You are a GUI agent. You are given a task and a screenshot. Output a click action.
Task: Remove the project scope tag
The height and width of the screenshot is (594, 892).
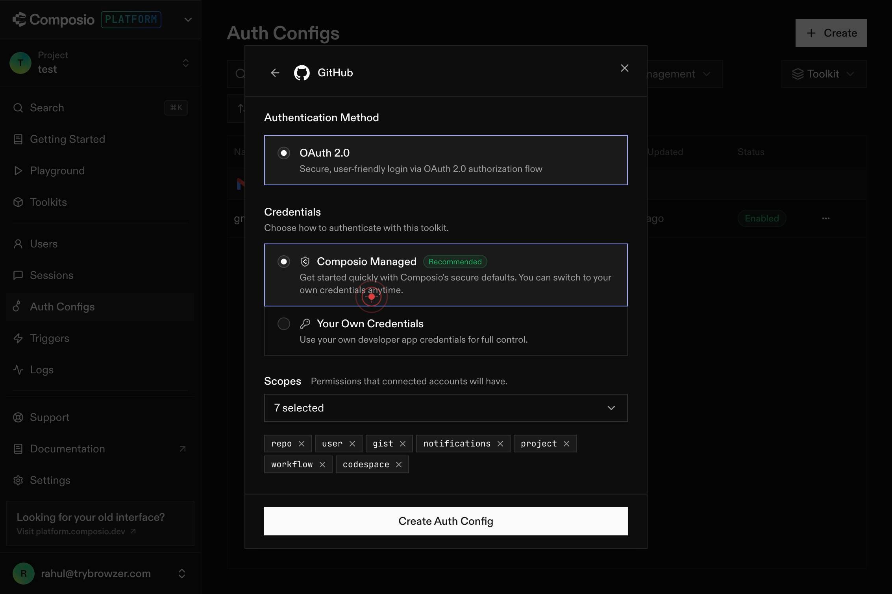click(566, 444)
